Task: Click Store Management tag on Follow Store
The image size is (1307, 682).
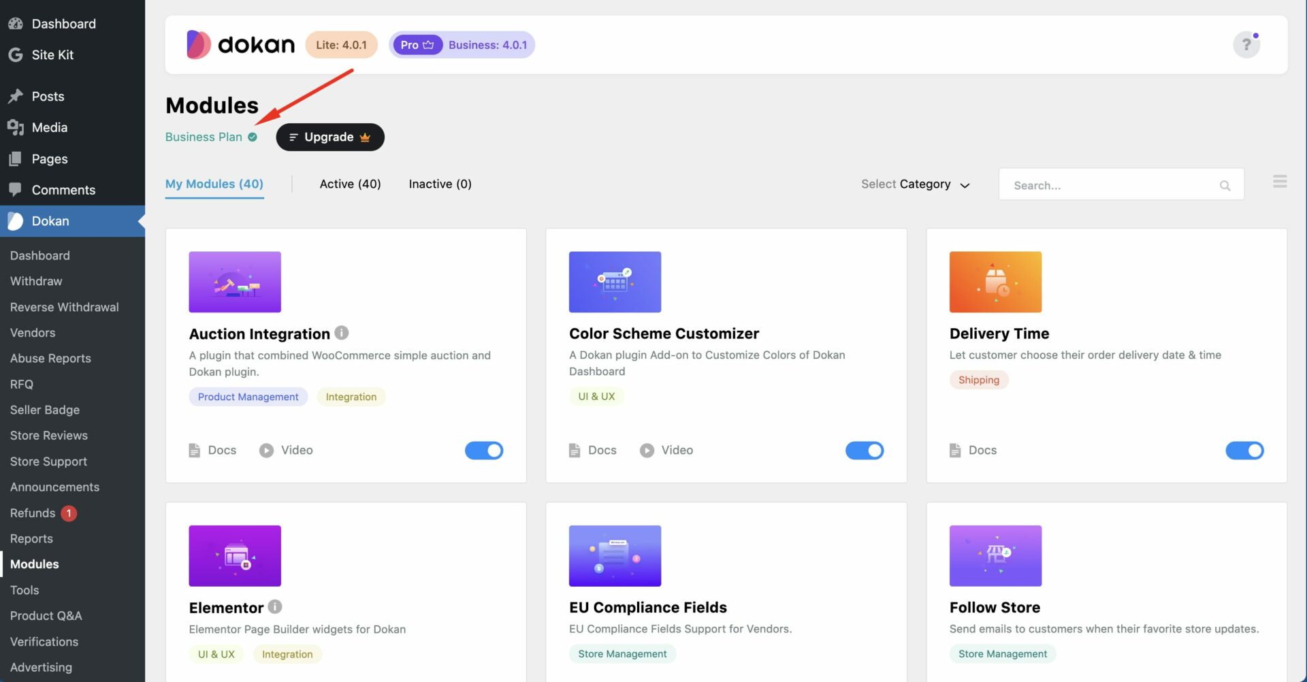Action: [x=1003, y=654]
